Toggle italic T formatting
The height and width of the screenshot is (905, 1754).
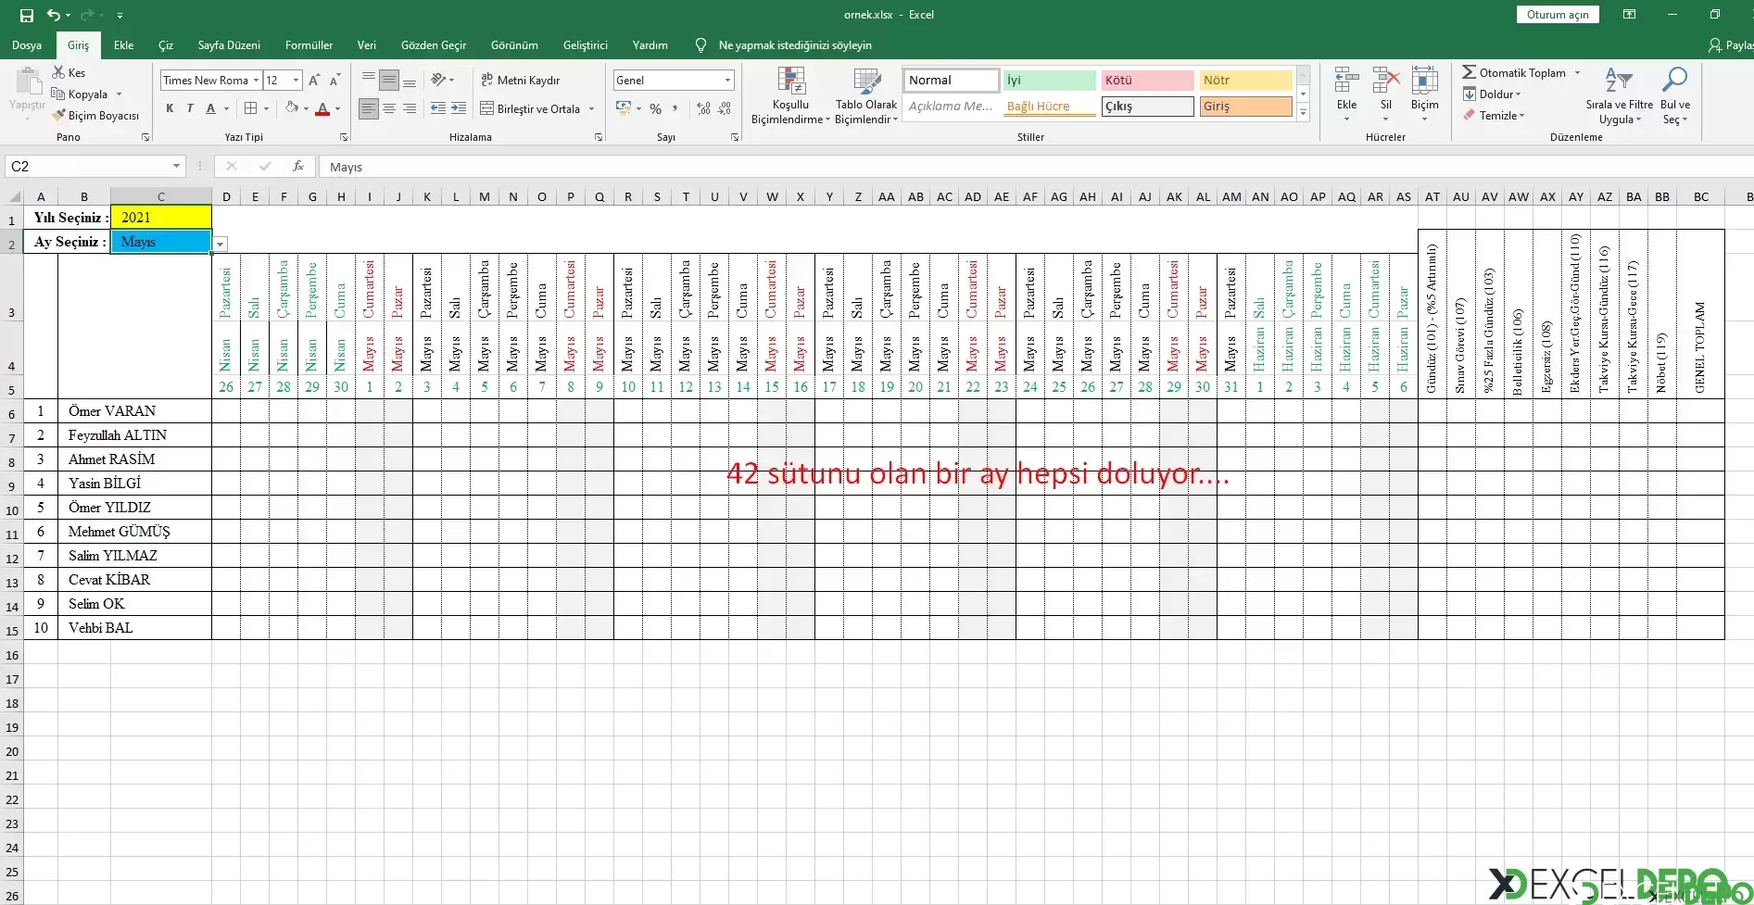click(190, 108)
